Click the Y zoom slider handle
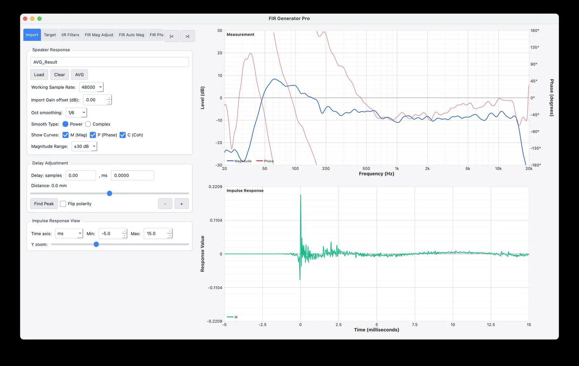This screenshot has height=366, width=579. pyautogui.click(x=96, y=245)
